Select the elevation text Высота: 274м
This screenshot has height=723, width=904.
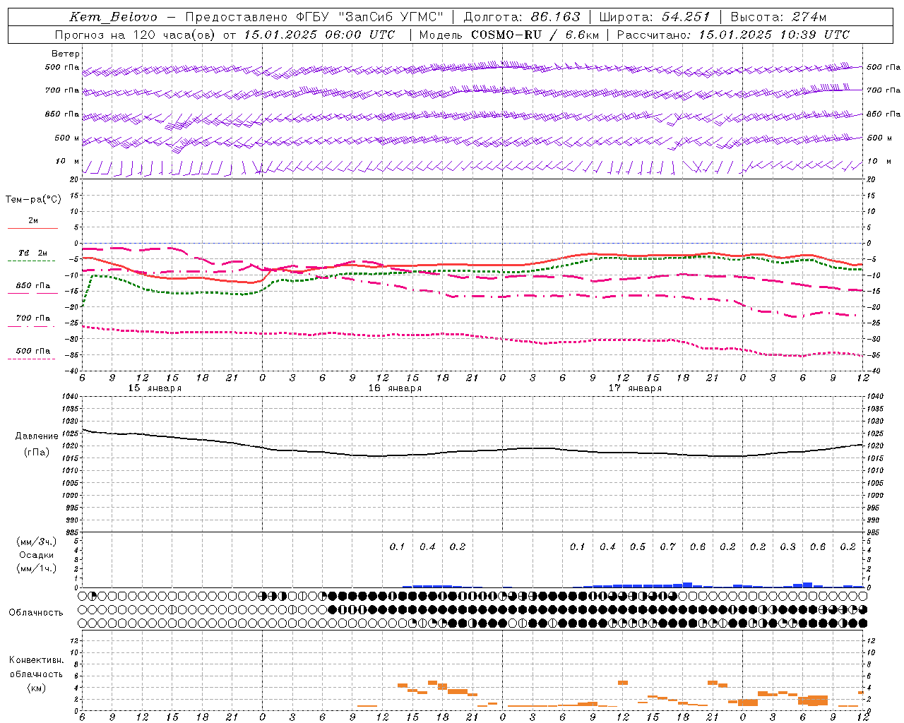[x=778, y=17]
